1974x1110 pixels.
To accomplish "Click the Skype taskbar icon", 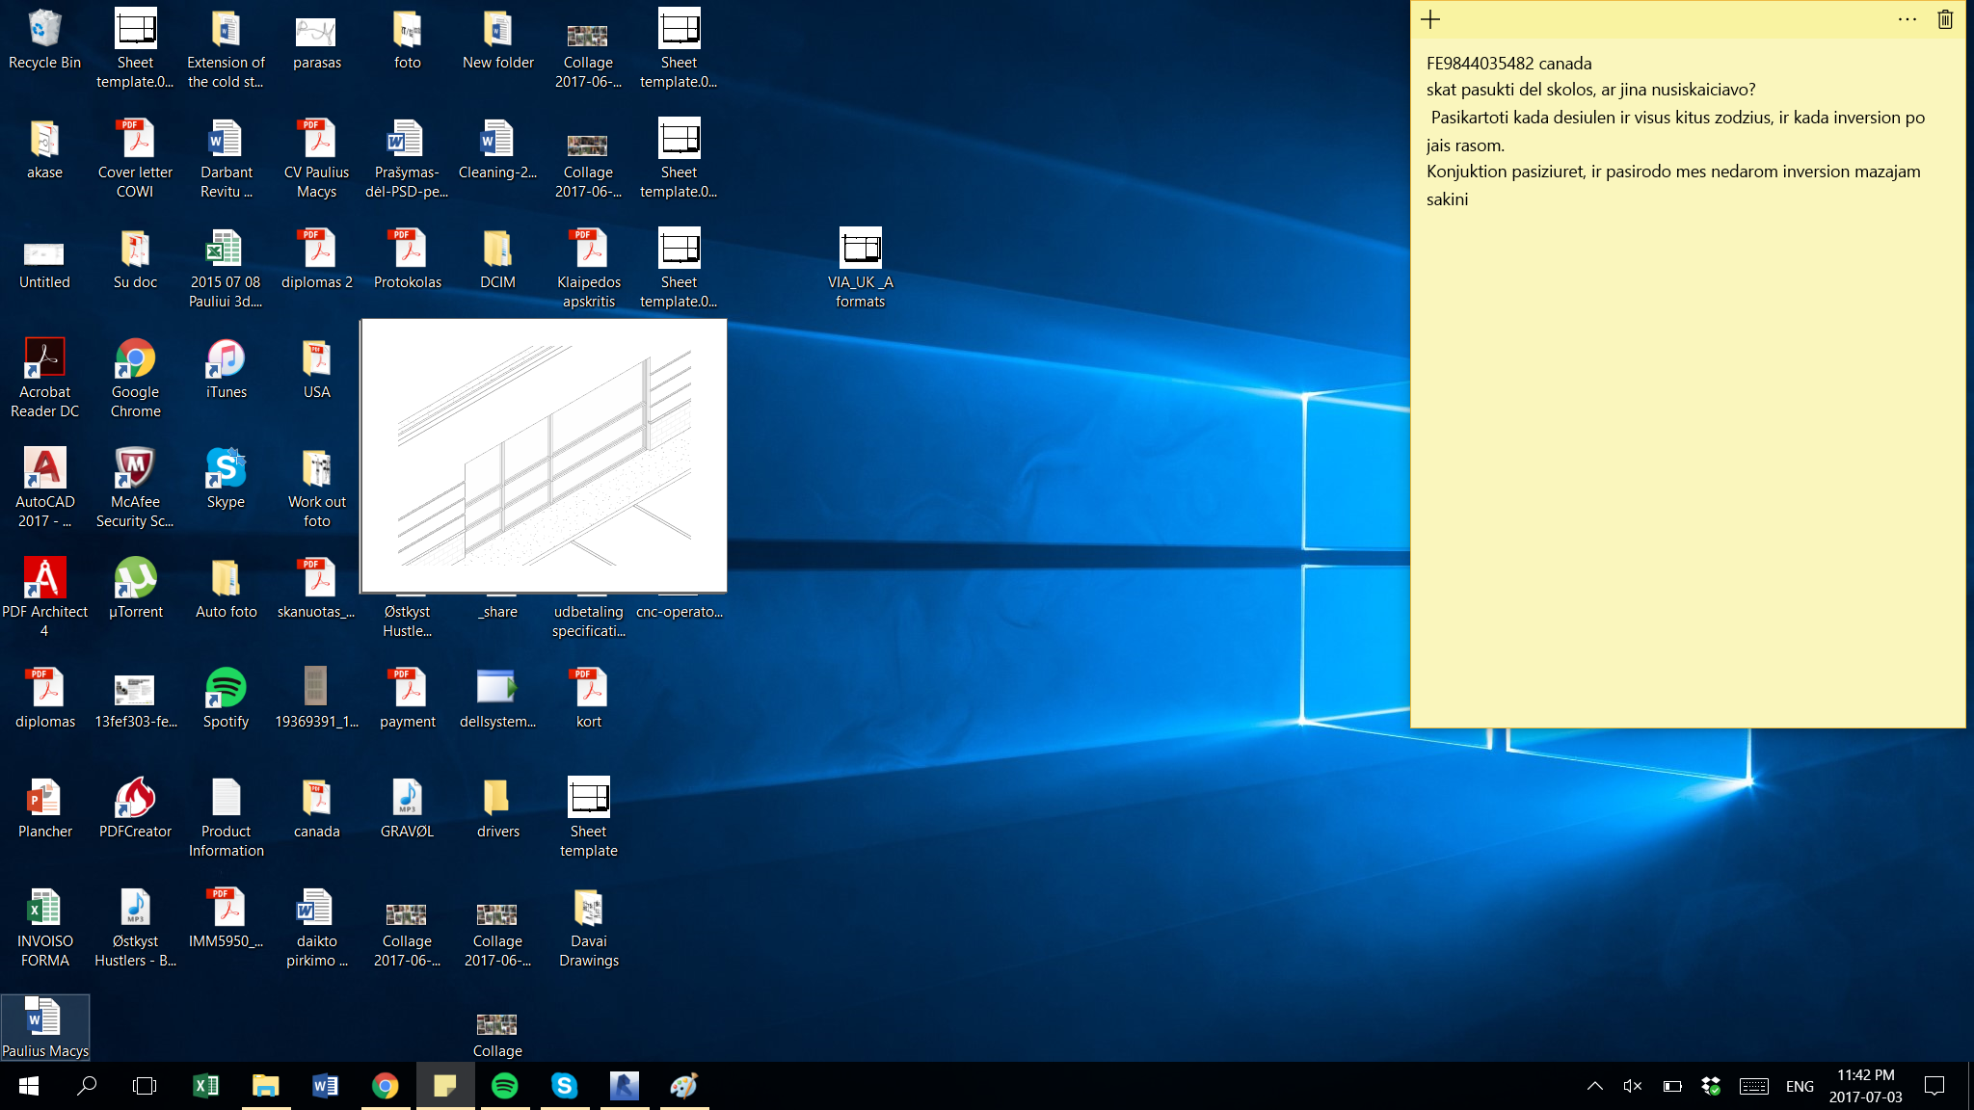I will [564, 1086].
